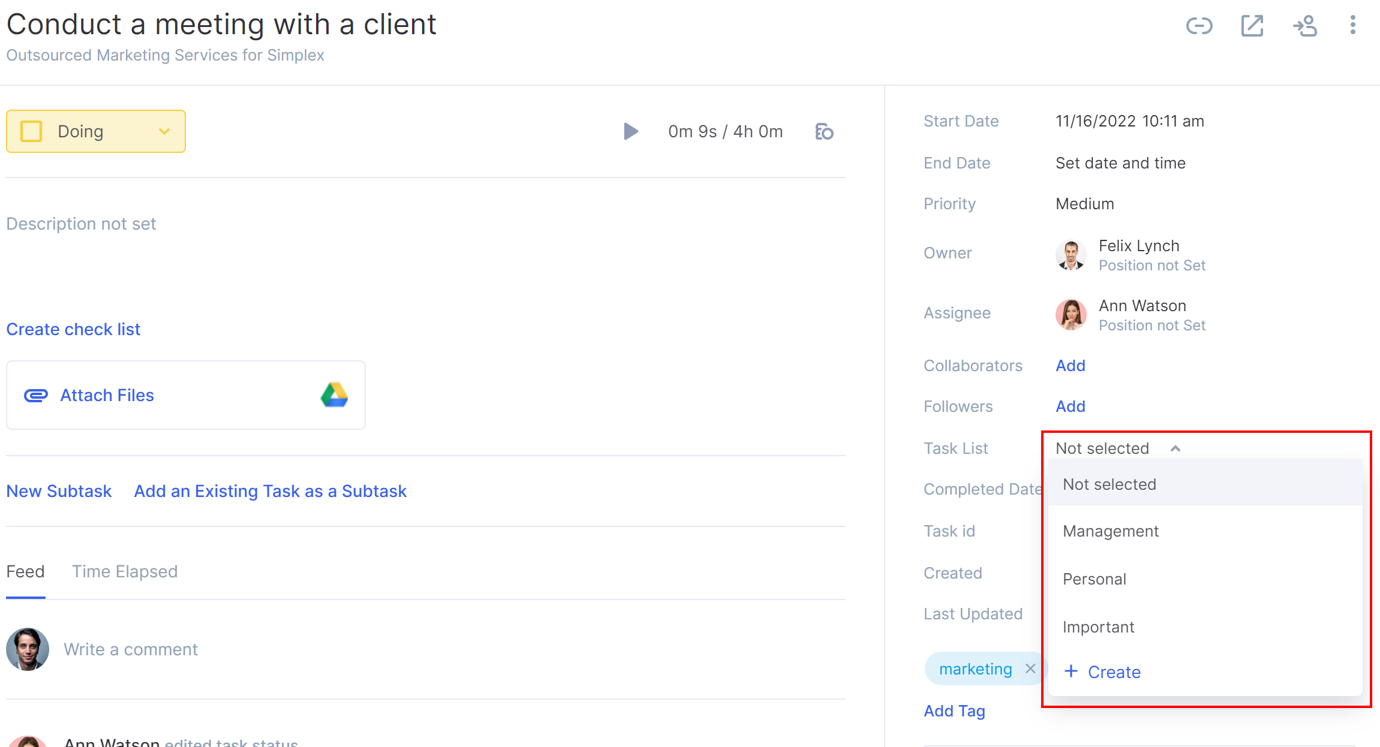Remove the marketing tag

click(1030, 668)
